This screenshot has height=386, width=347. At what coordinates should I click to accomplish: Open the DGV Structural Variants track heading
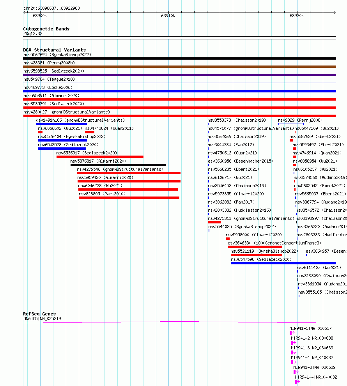(x=54, y=50)
